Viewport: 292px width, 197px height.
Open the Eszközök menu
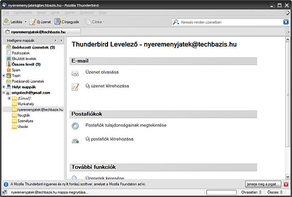(87, 13)
